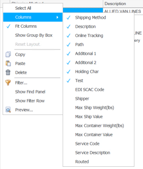Expand the Columns submenu arrow
Viewport: 143px width, 169px height.
click(x=57, y=17)
